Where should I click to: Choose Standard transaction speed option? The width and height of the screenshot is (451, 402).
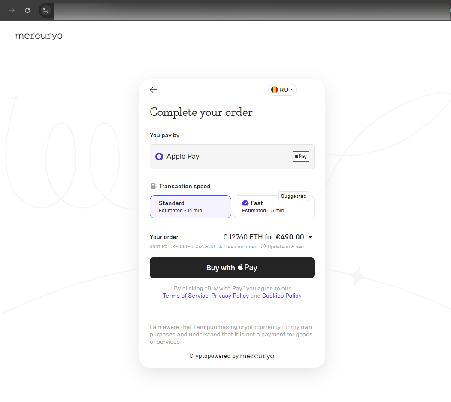coord(190,207)
